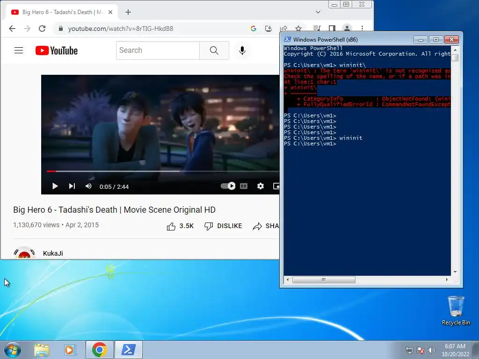Open Recycle Bin desktop icon

pyautogui.click(x=456, y=311)
